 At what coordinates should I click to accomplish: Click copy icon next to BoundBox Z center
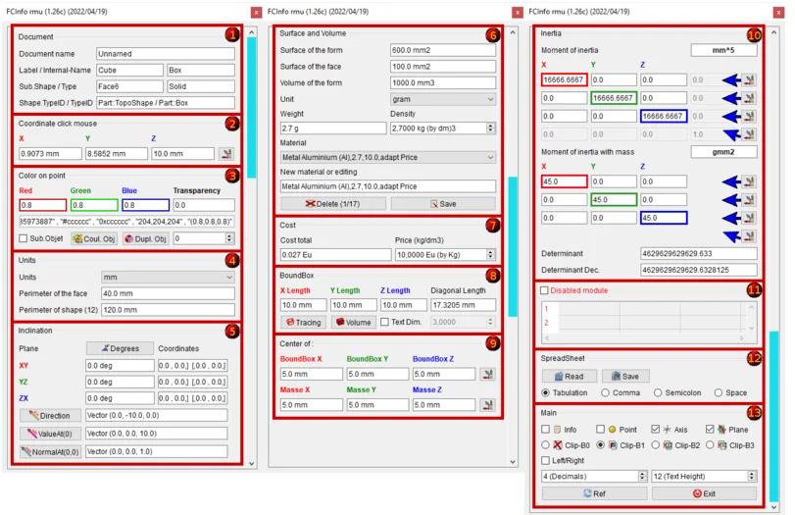(487, 374)
